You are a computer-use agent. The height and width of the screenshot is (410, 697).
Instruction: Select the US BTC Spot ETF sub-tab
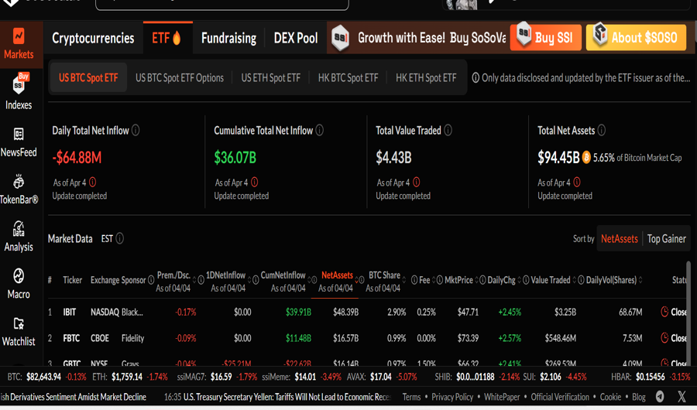pyautogui.click(x=88, y=77)
